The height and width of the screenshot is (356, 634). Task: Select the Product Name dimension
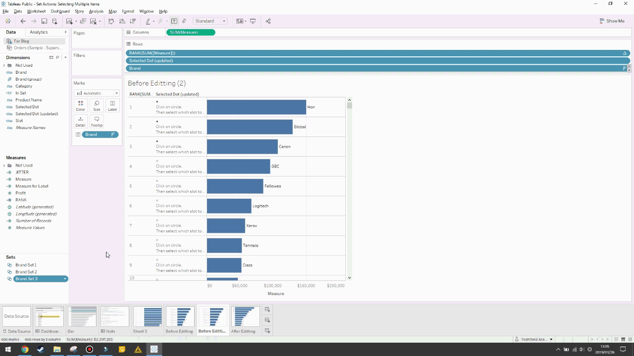28,100
